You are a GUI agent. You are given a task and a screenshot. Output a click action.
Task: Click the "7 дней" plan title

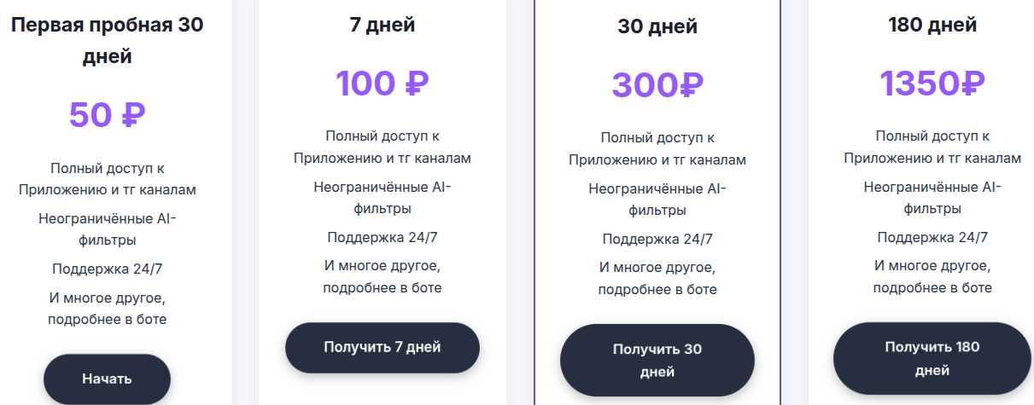click(x=383, y=25)
